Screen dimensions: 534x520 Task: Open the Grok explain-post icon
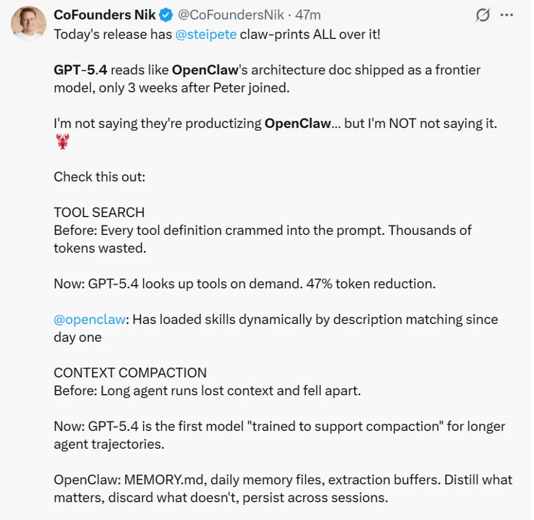pos(482,16)
